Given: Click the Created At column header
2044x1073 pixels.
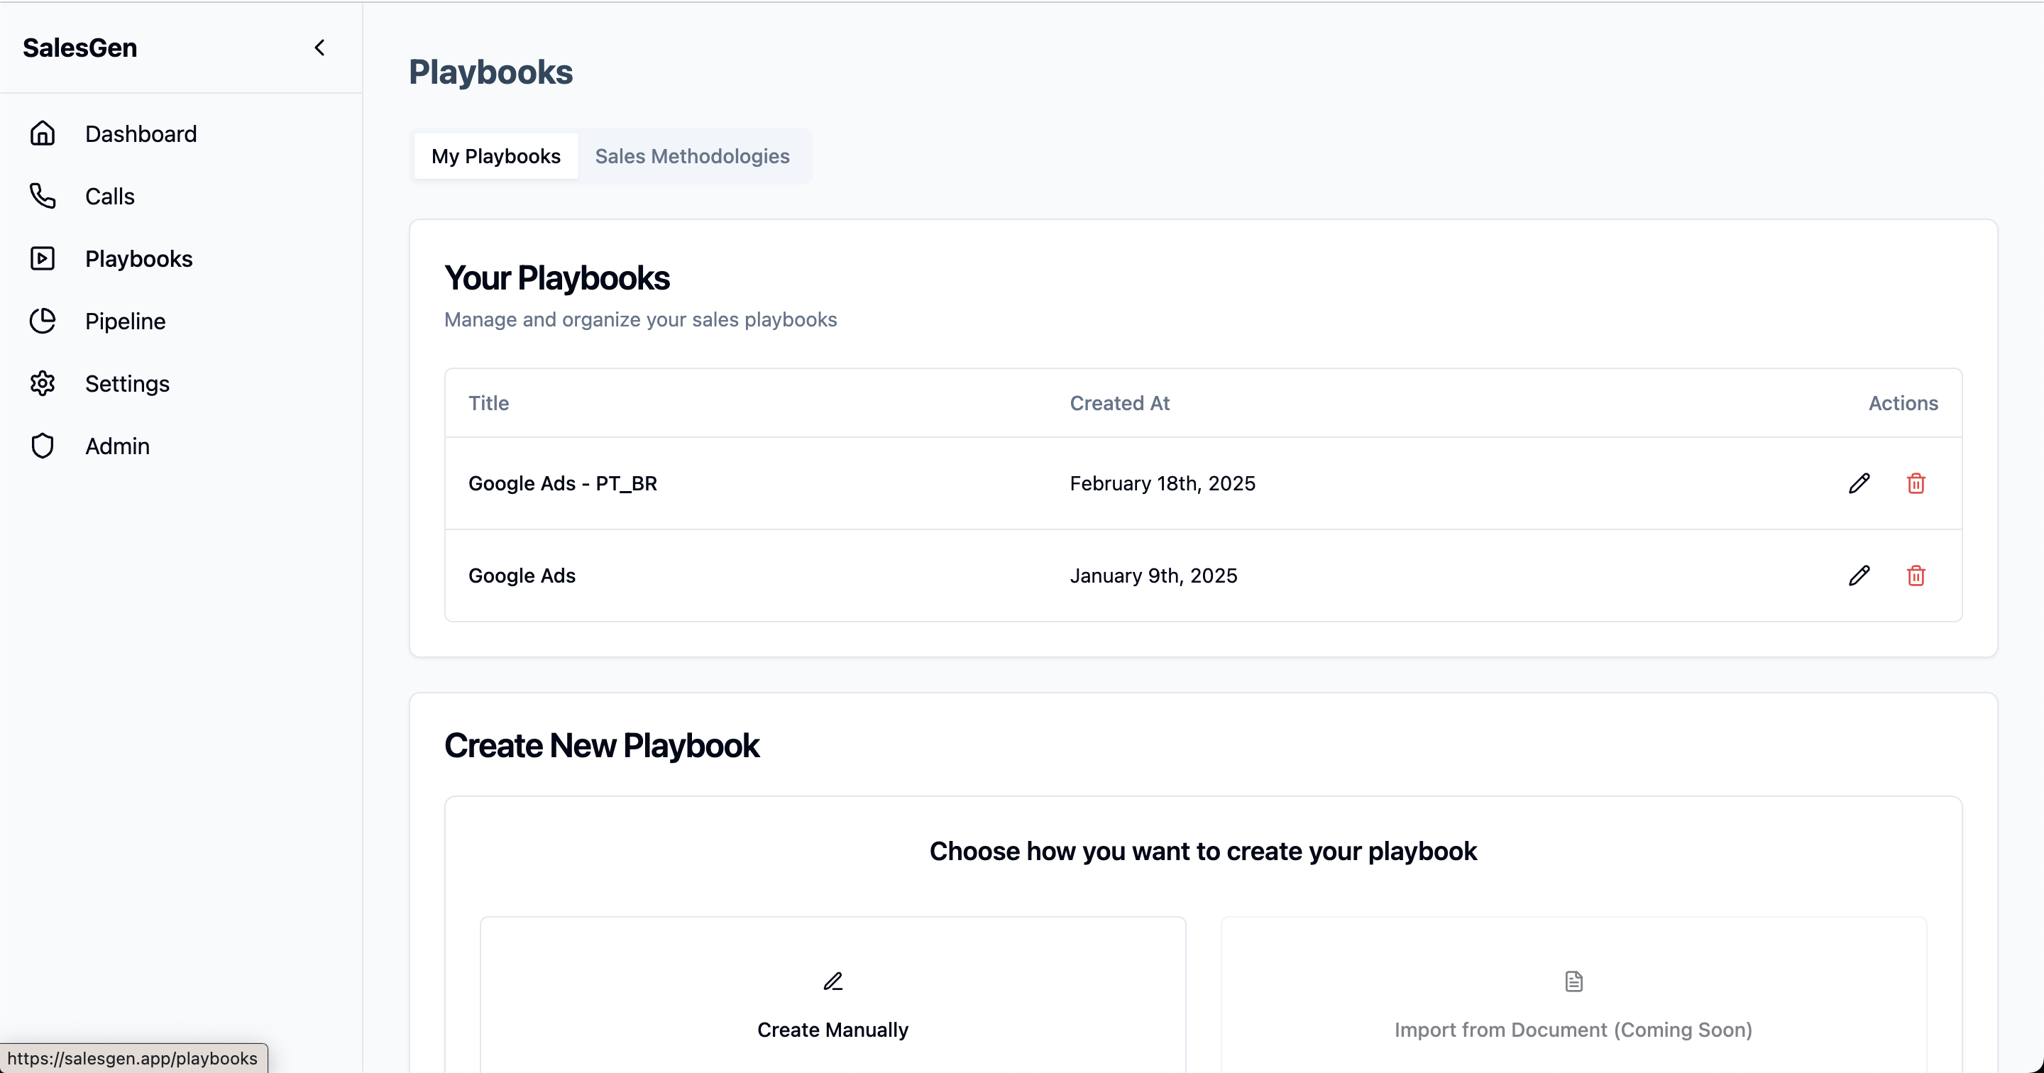Looking at the screenshot, I should coord(1119,403).
